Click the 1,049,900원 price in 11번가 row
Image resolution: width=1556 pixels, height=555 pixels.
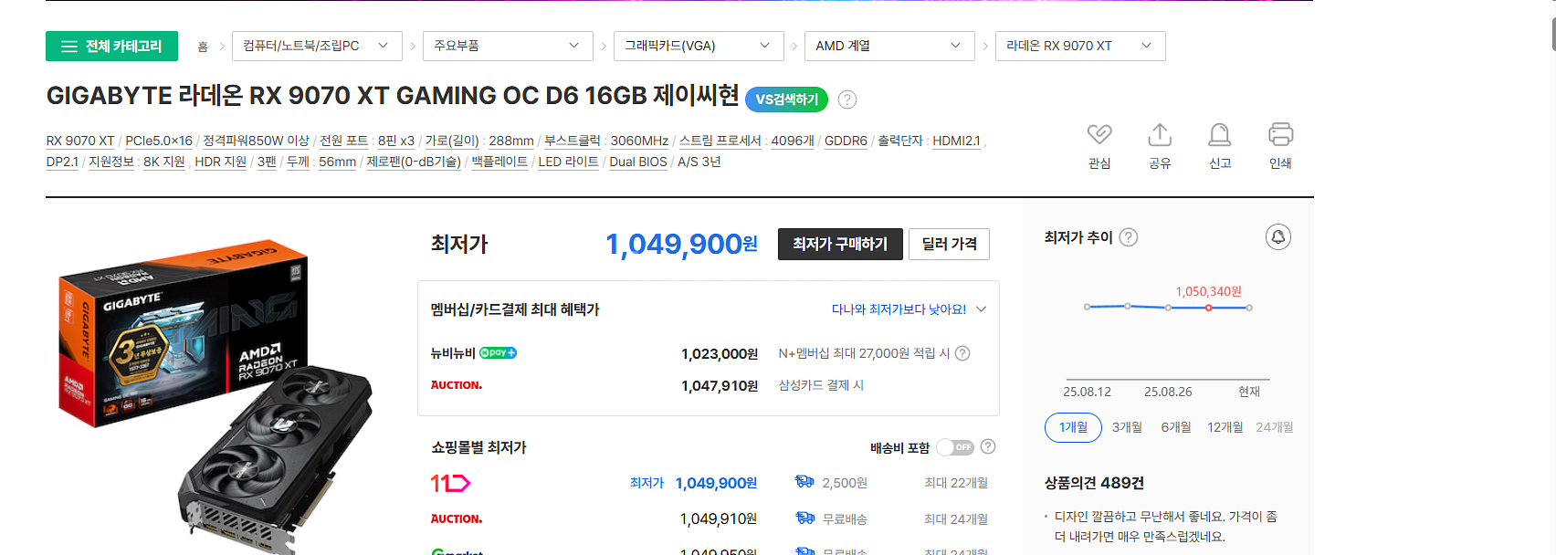pyautogui.click(x=716, y=483)
